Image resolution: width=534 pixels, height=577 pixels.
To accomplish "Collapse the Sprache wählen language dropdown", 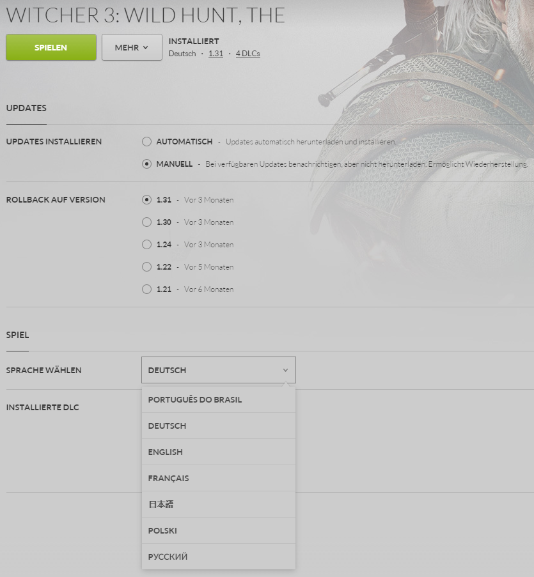I will (219, 370).
